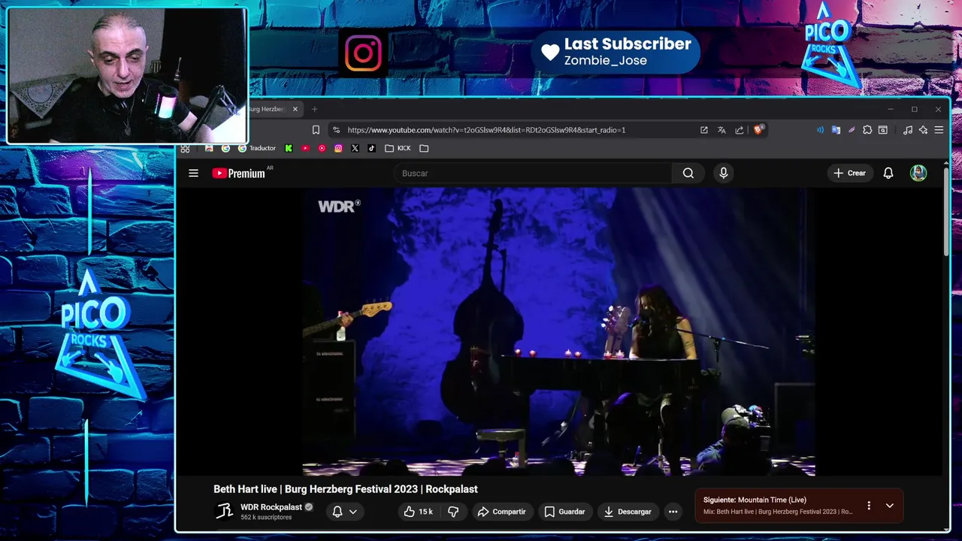962x541 pixels.
Task: Open site settings icon left of the URL
Action: pos(336,130)
